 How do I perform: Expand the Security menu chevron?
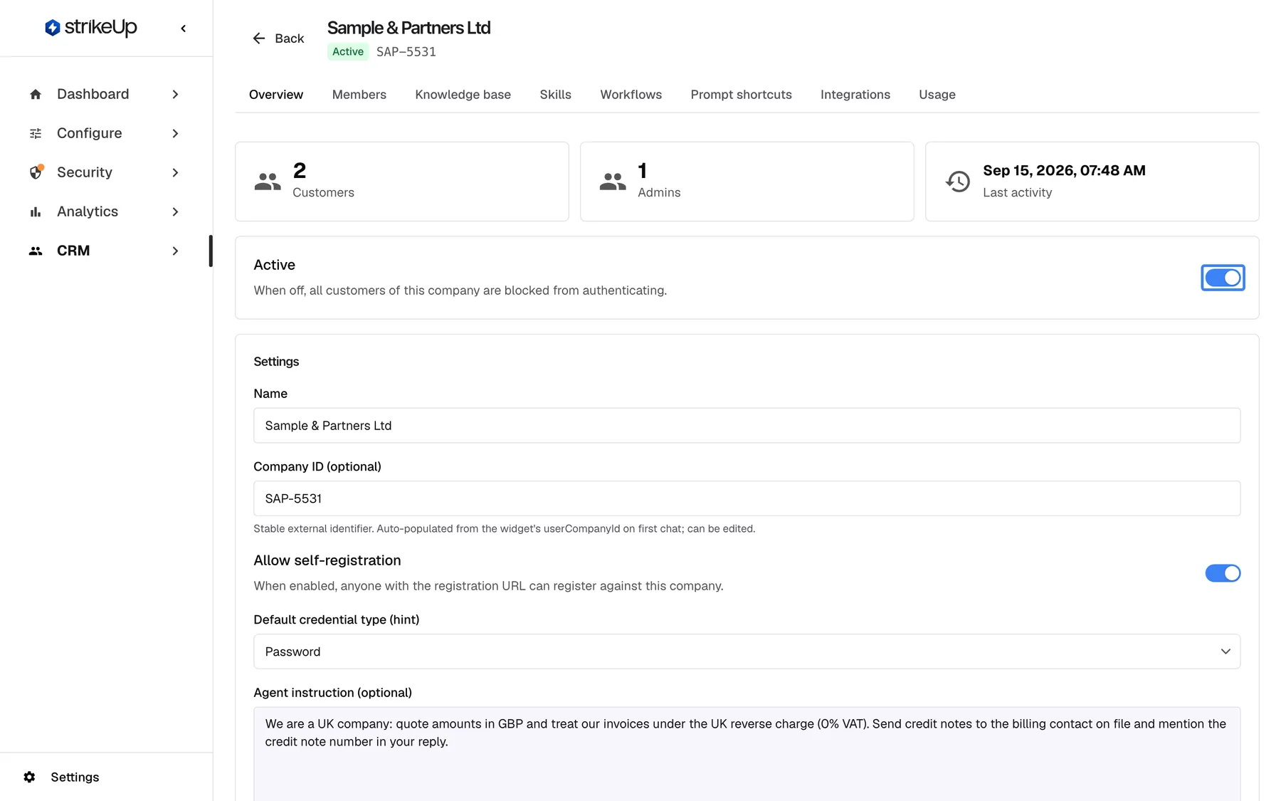click(175, 172)
